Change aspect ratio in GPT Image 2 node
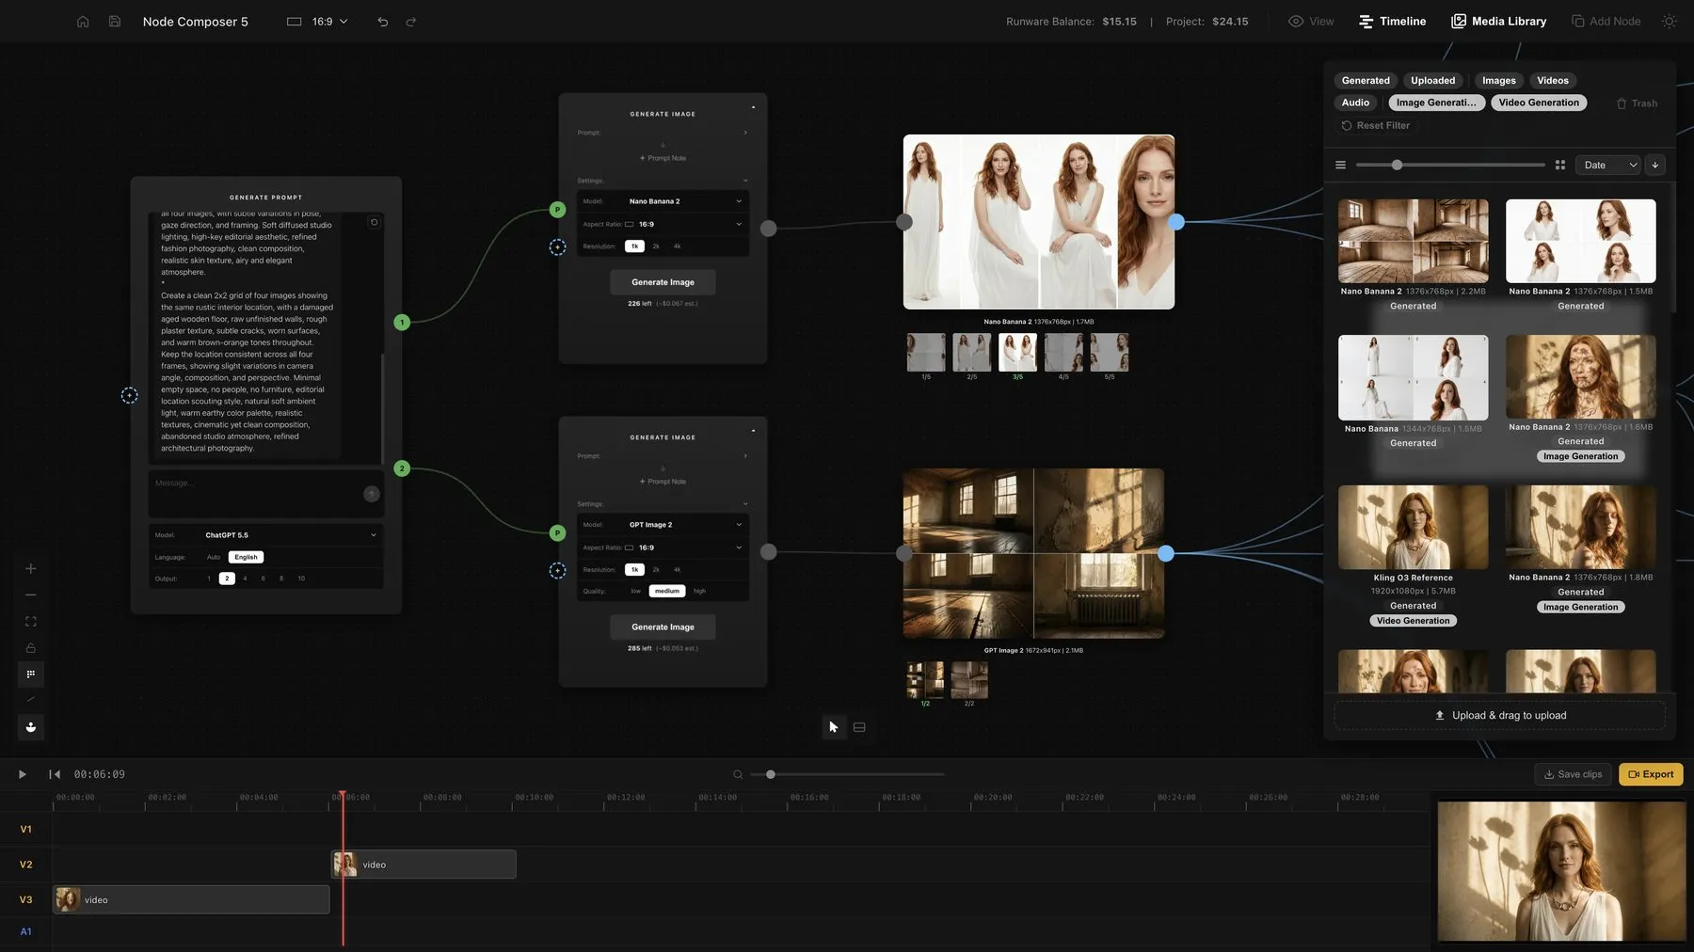 point(684,547)
